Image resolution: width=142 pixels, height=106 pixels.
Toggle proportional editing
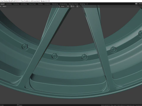(x=78, y=6)
